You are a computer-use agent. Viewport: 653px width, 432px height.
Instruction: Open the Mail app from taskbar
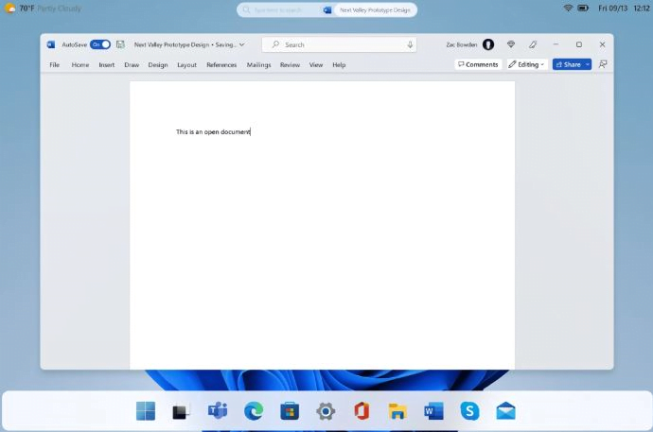506,411
